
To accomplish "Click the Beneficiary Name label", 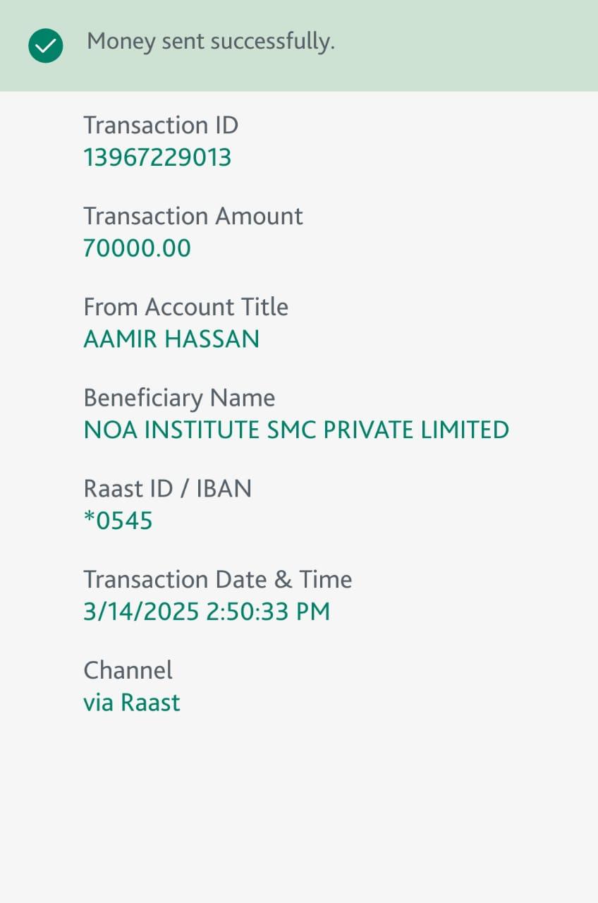I will point(179,398).
